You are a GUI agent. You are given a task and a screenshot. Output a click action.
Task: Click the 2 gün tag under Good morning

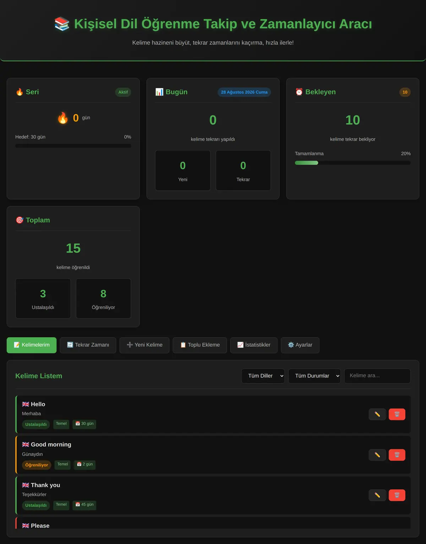(x=85, y=464)
